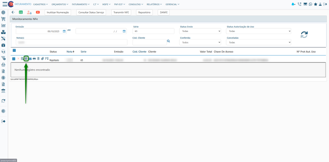Viewport: 329px width, 162px height.
Task: Click the magnifier next to Cód. Cliente
Action: pyautogui.click(x=168, y=41)
